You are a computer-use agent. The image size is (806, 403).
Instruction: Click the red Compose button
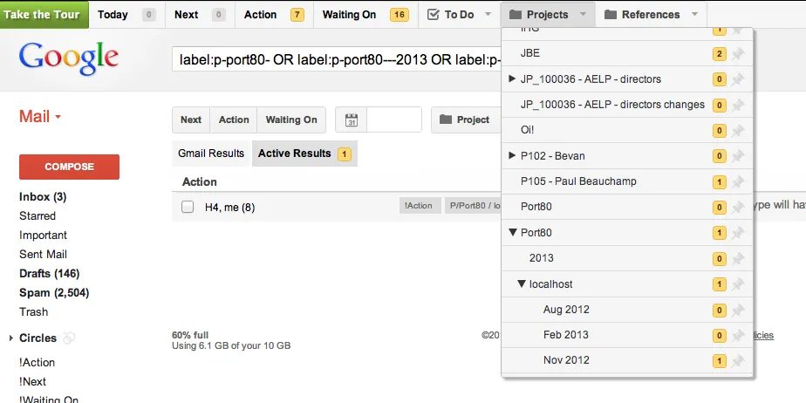(x=69, y=167)
